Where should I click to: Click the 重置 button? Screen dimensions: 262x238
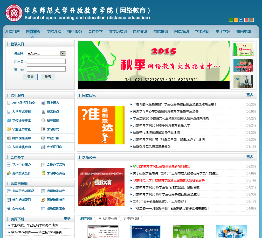[48, 77]
